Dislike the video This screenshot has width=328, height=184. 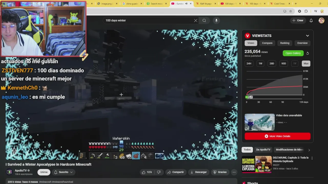pos(159,172)
